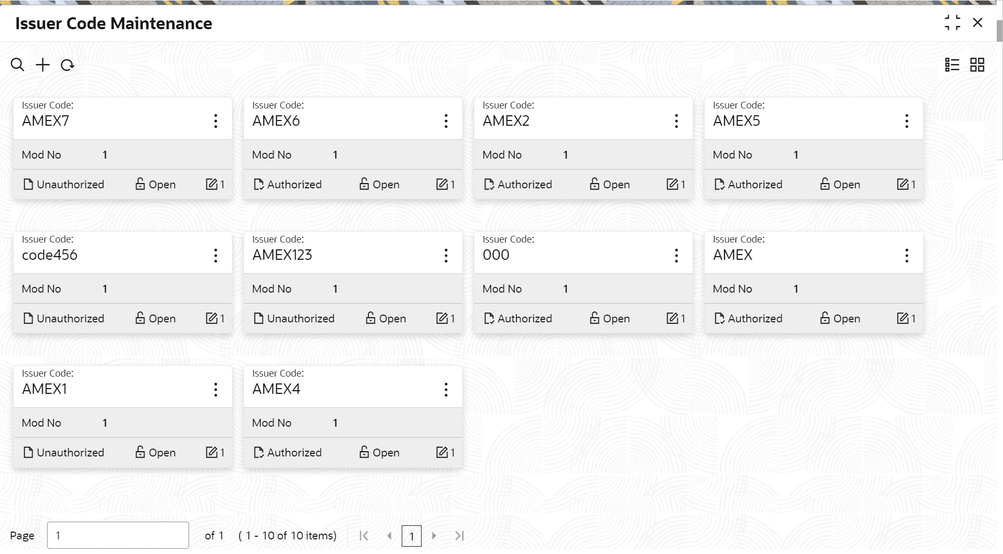Go to the first page

tap(364, 536)
